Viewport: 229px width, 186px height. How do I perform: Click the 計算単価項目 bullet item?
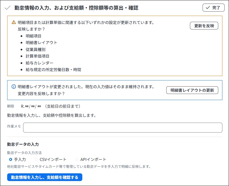37,56
